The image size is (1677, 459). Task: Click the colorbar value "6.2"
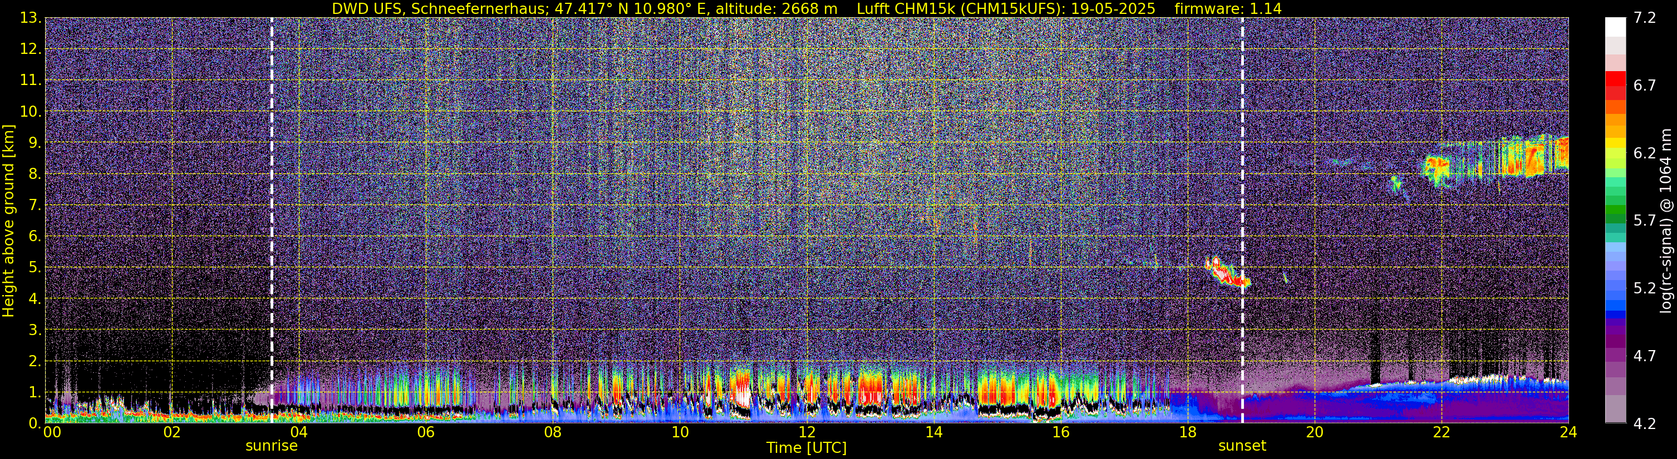click(1645, 153)
